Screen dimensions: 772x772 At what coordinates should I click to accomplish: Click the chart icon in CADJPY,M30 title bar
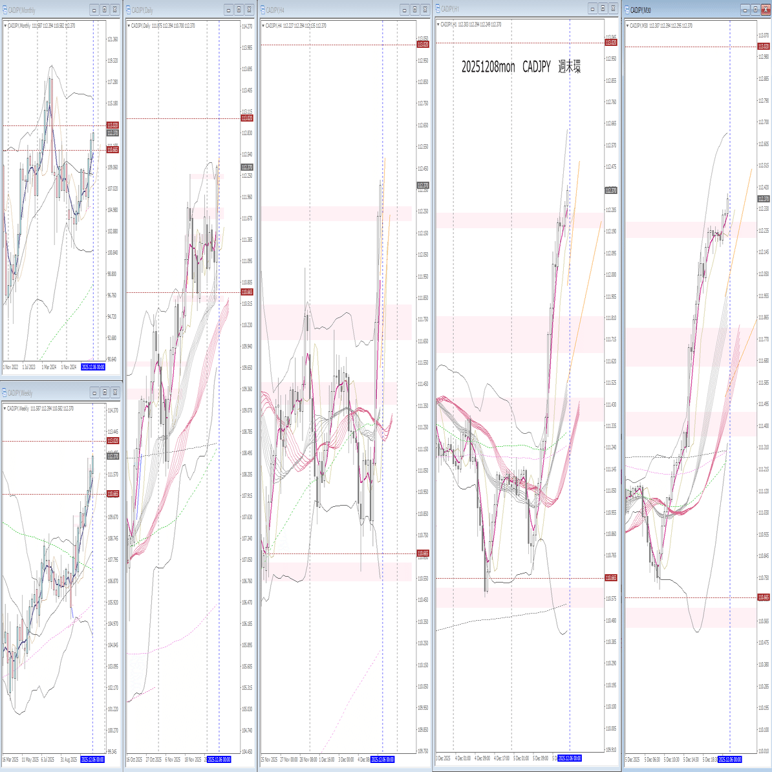pos(627,9)
